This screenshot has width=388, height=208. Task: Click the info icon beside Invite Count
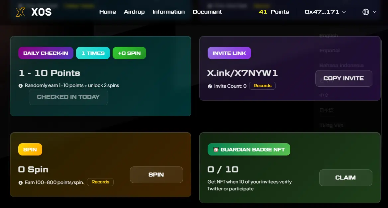coord(210,86)
